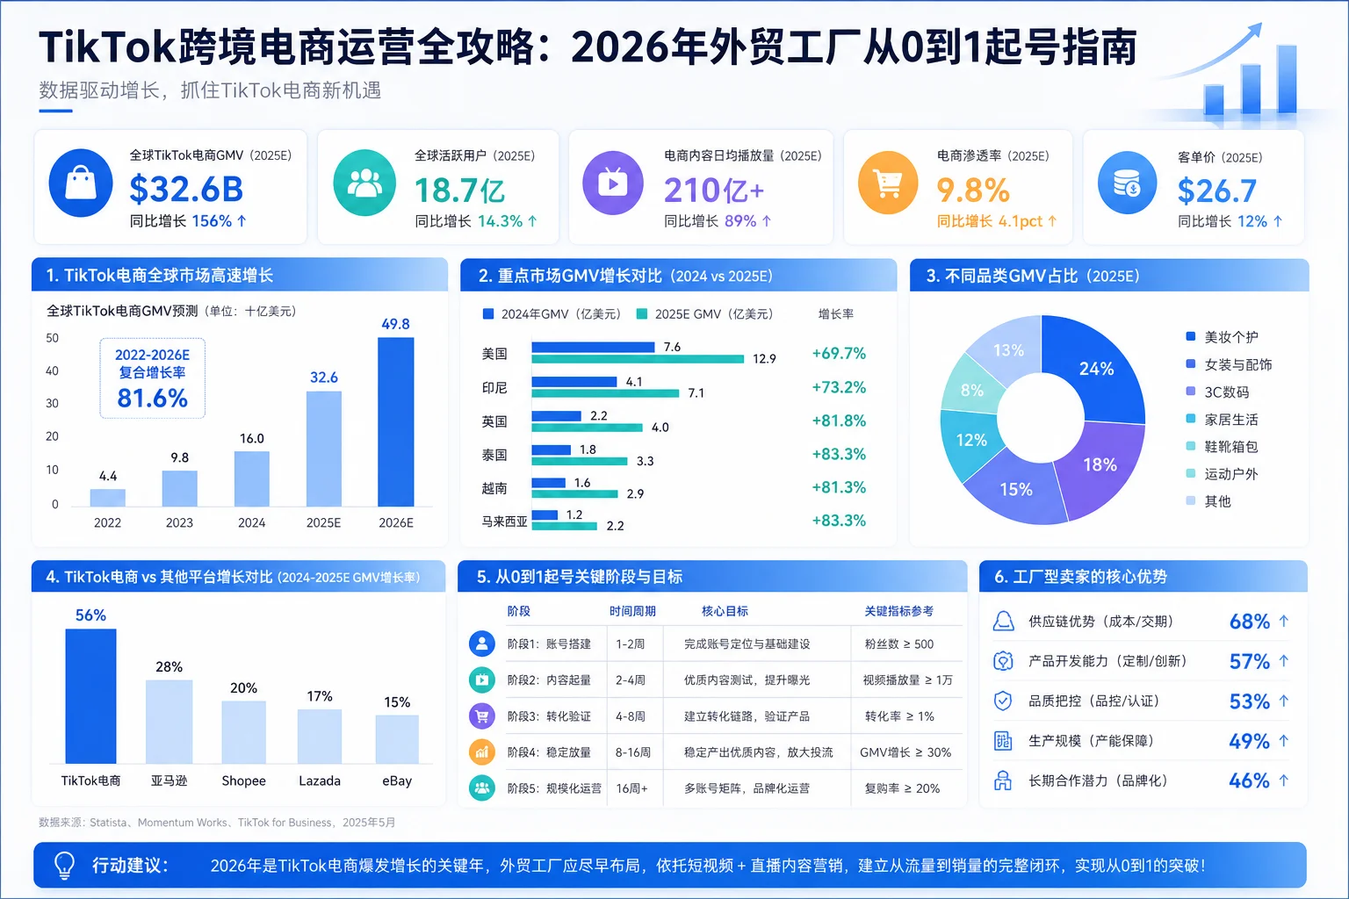Click the TikTok电商 56% bar
The height and width of the screenshot is (899, 1349).
point(90,696)
